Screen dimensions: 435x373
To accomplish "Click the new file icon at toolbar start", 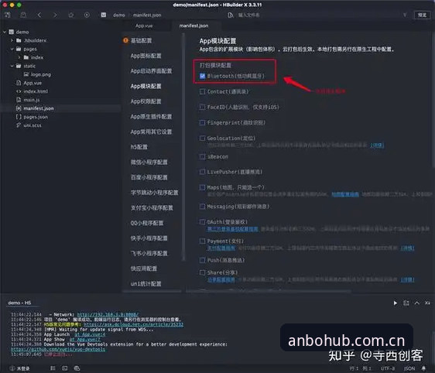I will pyautogui.click(x=8, y=15).
